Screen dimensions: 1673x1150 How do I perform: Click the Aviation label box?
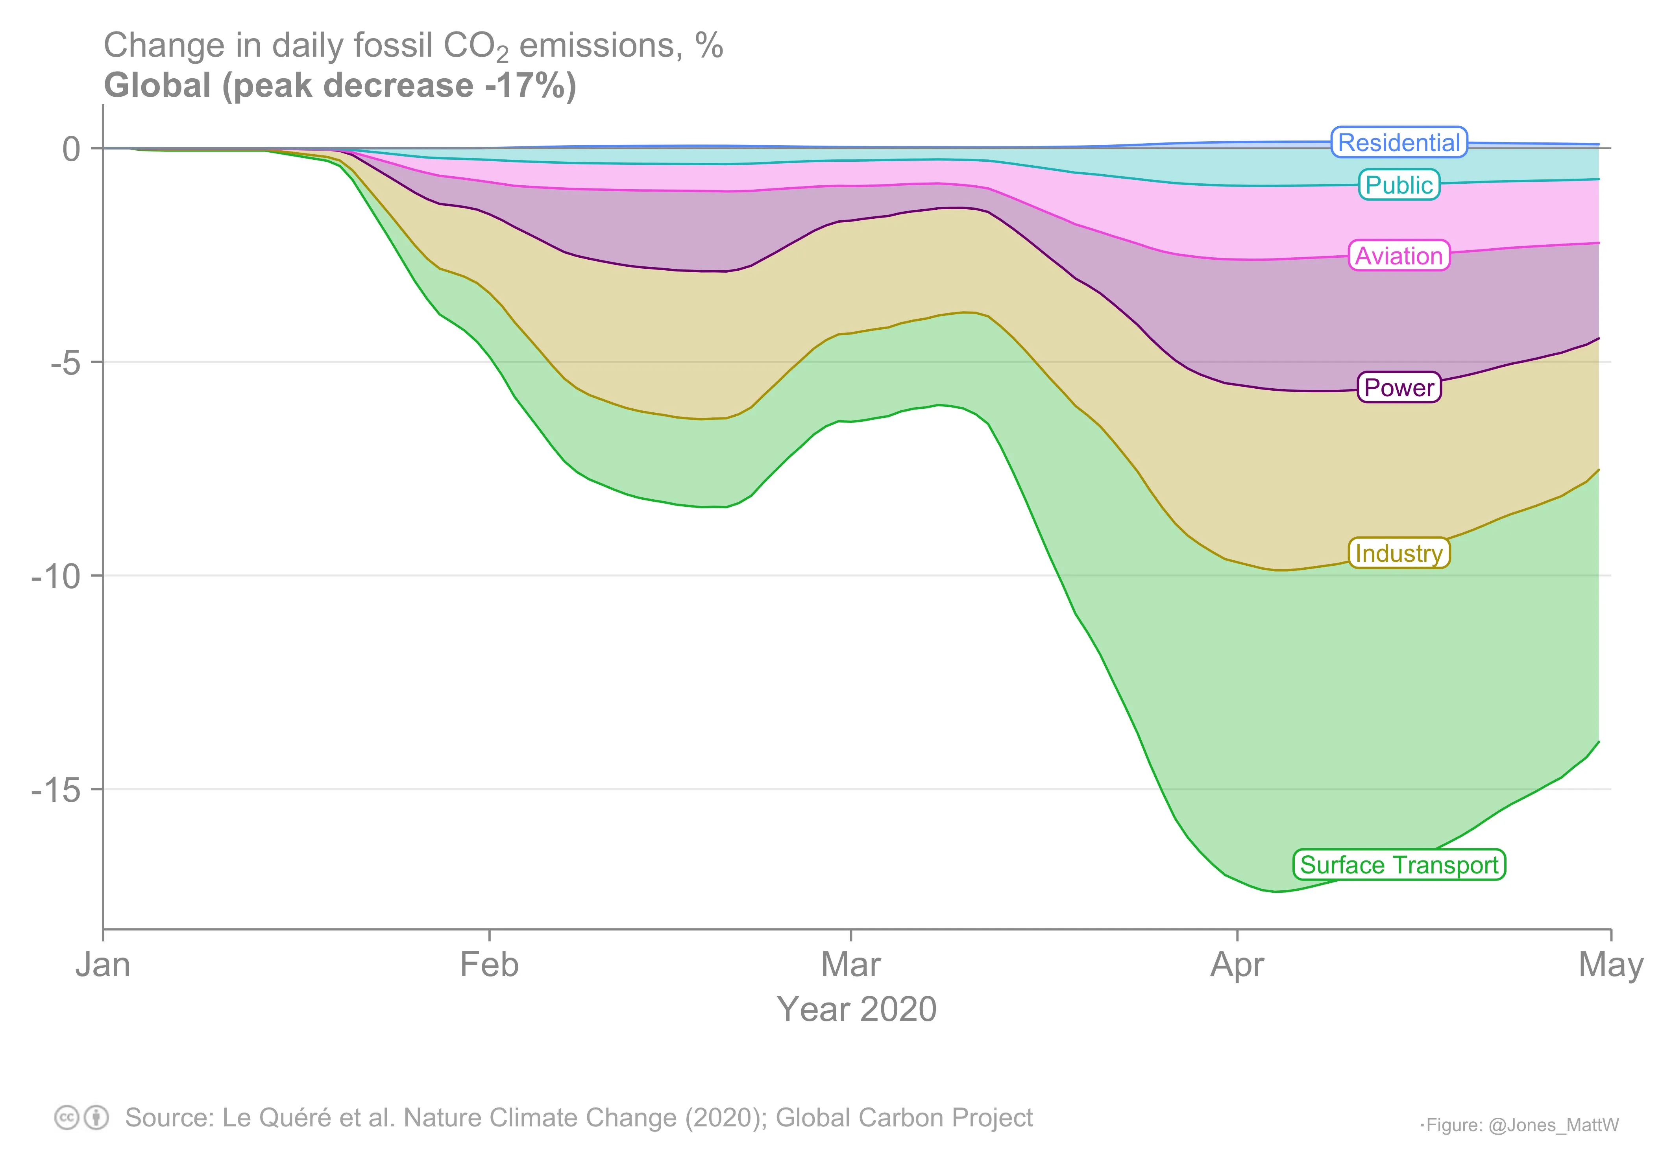tap(1398, 256)
